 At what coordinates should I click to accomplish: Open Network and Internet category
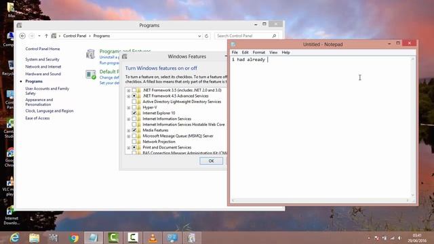click(43, 66)
